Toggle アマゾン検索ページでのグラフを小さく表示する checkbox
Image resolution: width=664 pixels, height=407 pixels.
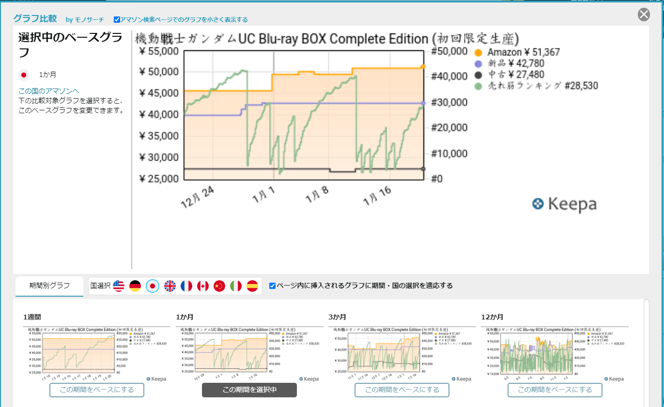[x=117, y=20]
